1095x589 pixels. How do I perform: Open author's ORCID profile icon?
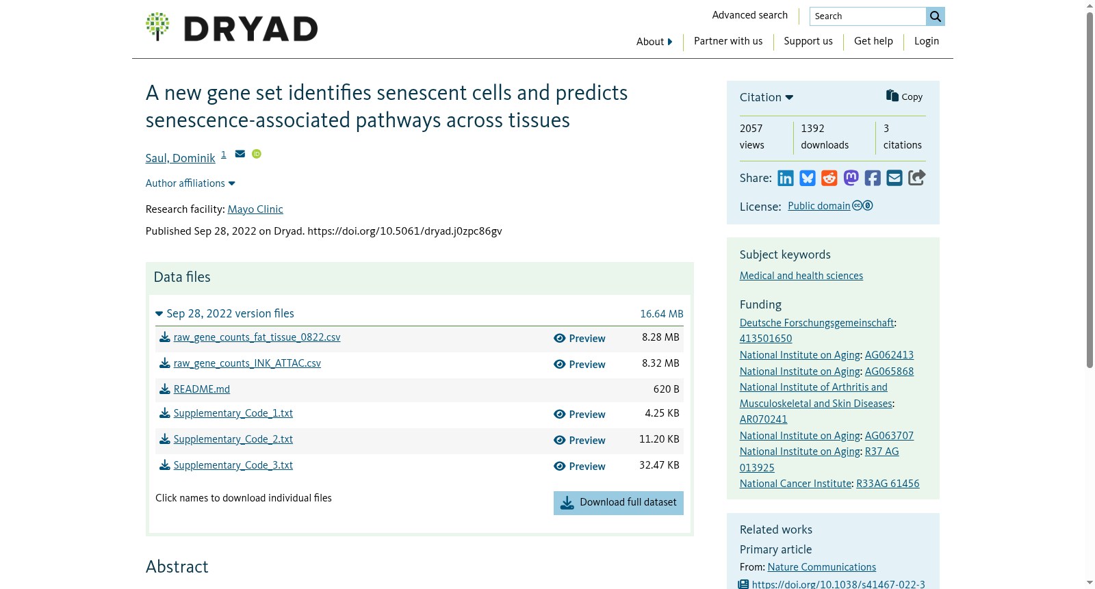tap(257, 154)
